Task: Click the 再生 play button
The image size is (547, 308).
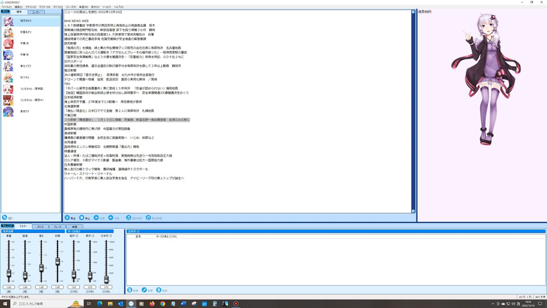Action: click(70, 218)
